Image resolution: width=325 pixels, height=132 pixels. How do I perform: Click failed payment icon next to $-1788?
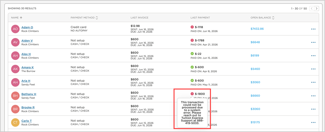click(x=192, y=40)
